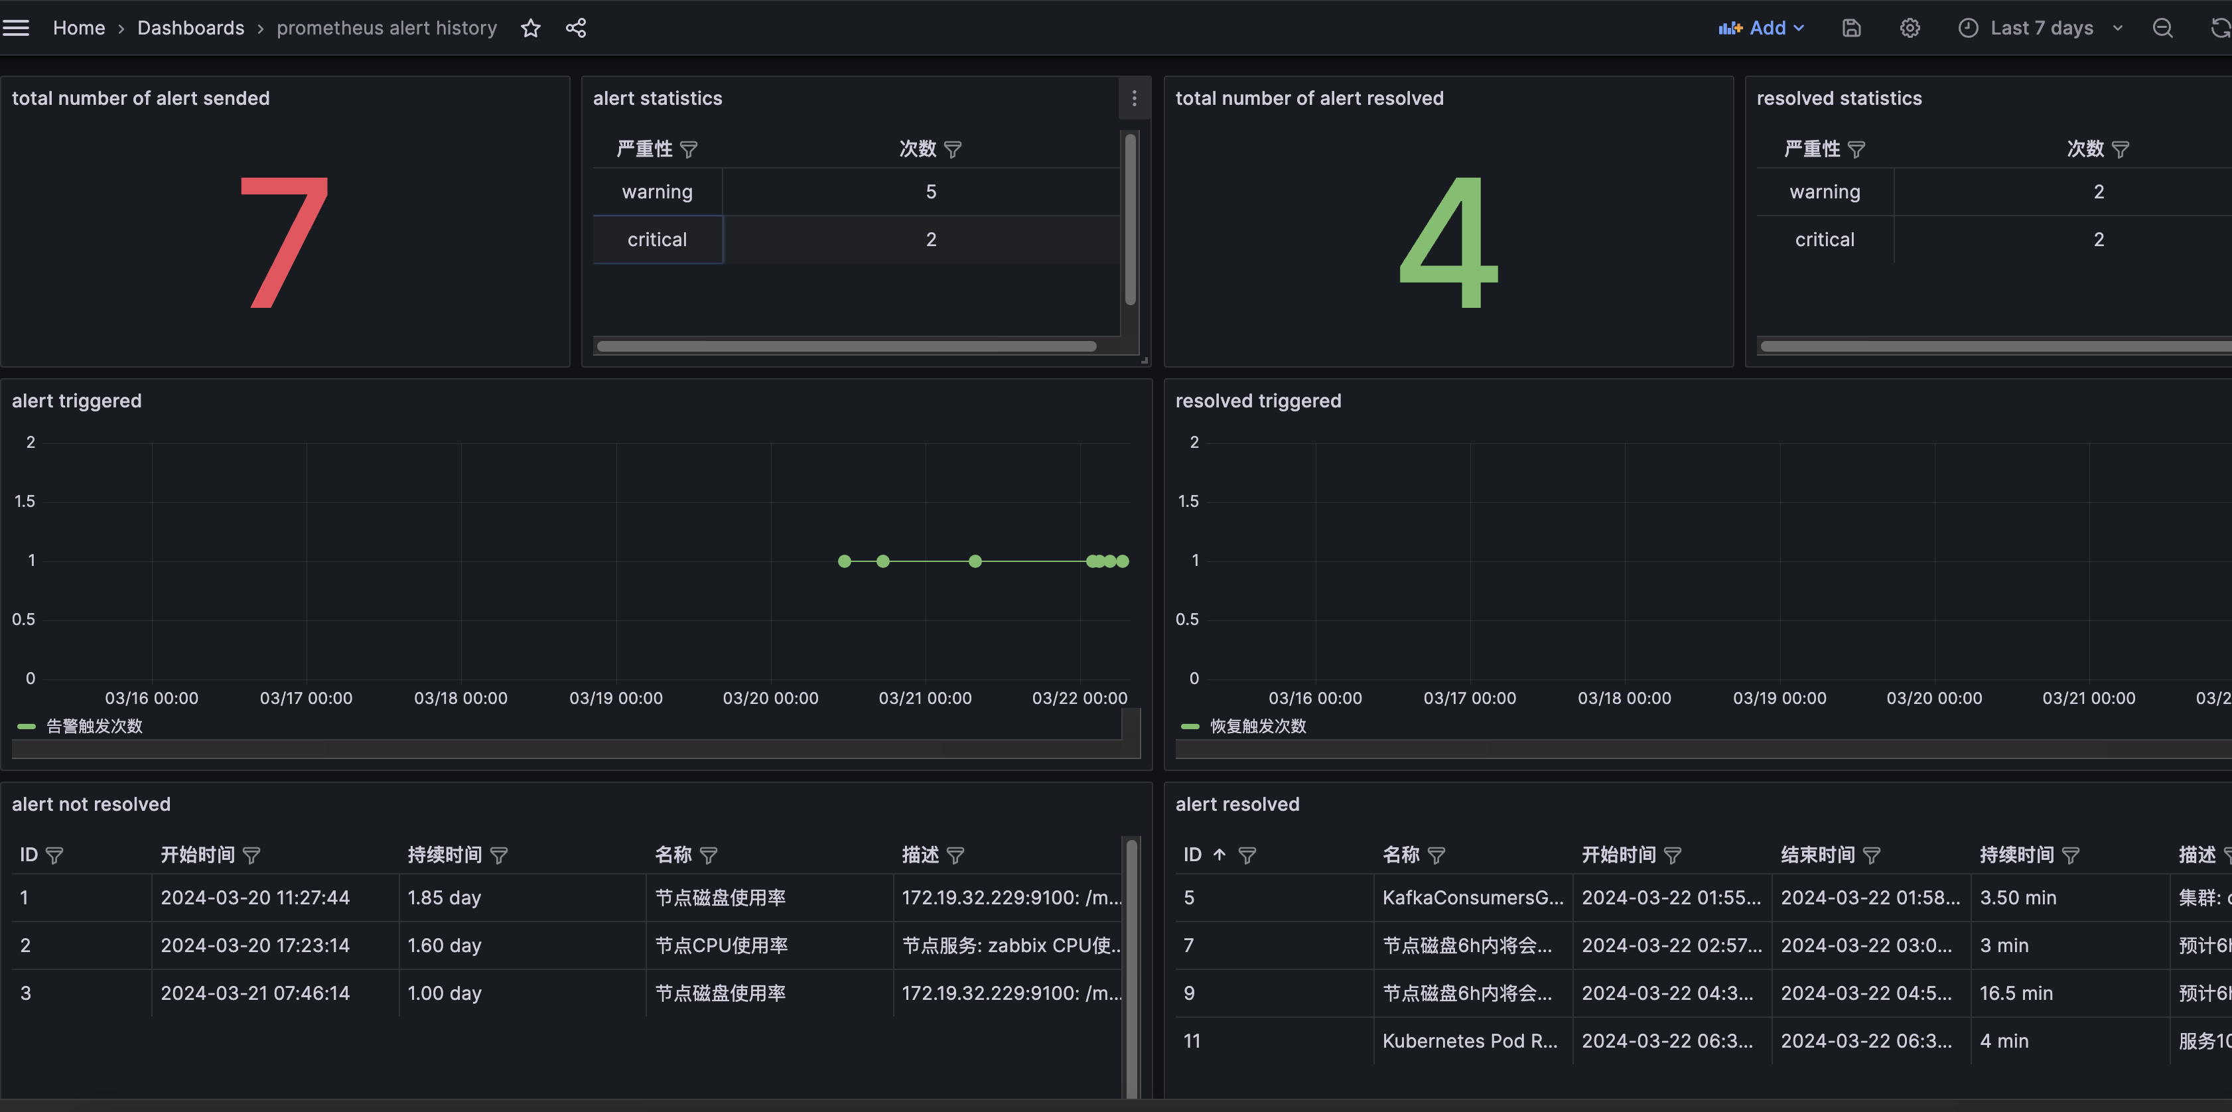Click critical cell in resolved statistics

[1825, 240]
